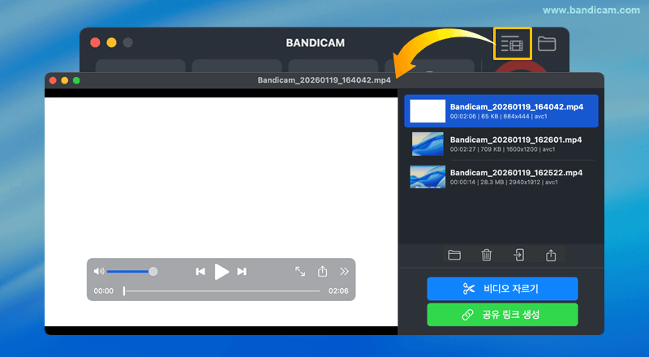The image size is (649, 357).
Task: Open the output folder icon in Bandicam header
Action: pyautogui.click(x=547, y=44)
